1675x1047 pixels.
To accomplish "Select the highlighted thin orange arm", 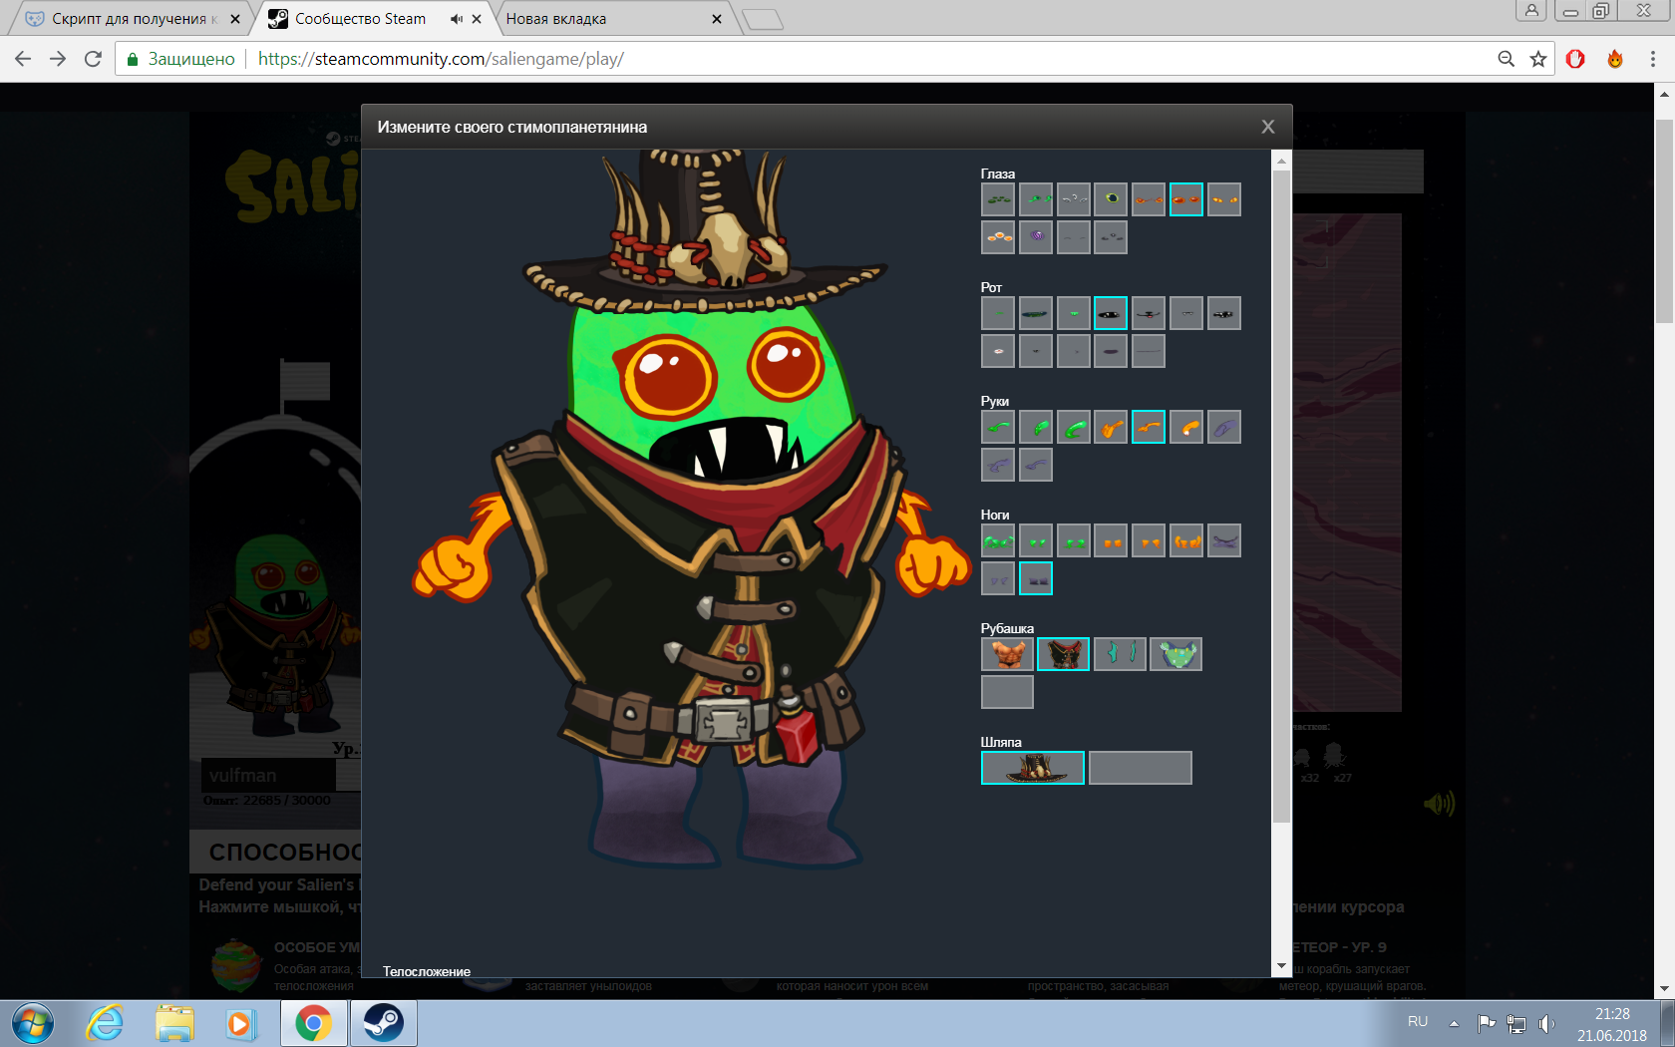I will click(1149, 427).
